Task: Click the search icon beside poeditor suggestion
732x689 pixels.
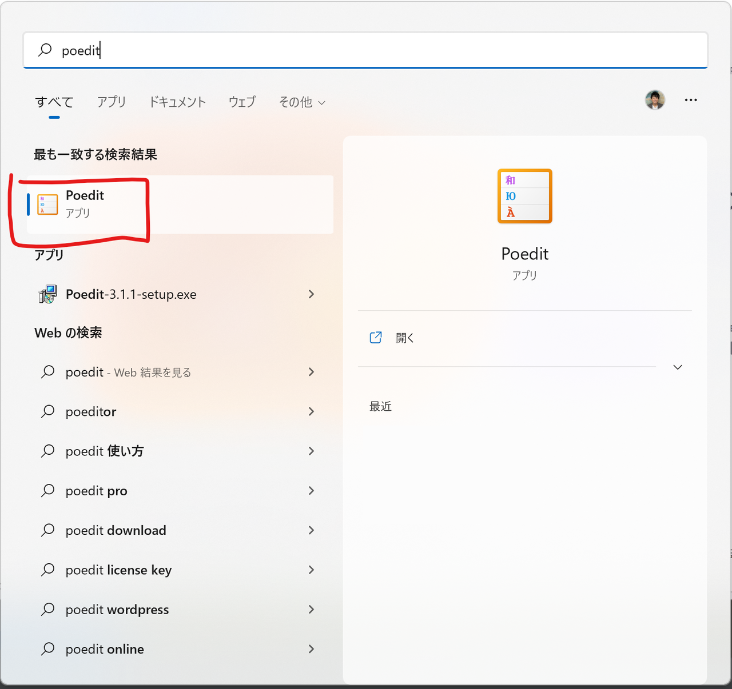Action: 48,411
